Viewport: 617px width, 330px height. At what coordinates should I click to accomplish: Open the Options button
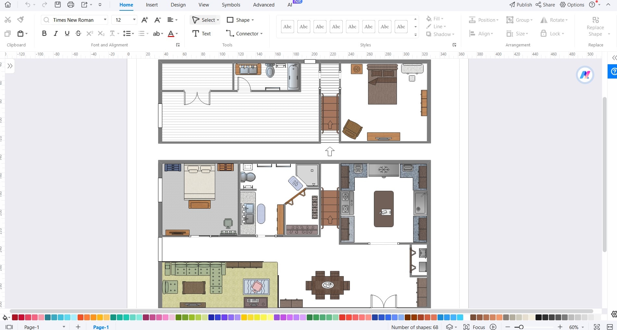pos(572,5)
